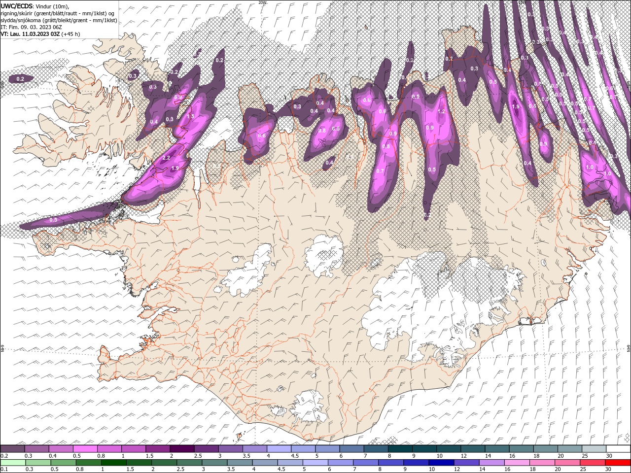631x473 pixels.
Task: Click the rain legend swatch labeled 5
Action: pos(315,463)
